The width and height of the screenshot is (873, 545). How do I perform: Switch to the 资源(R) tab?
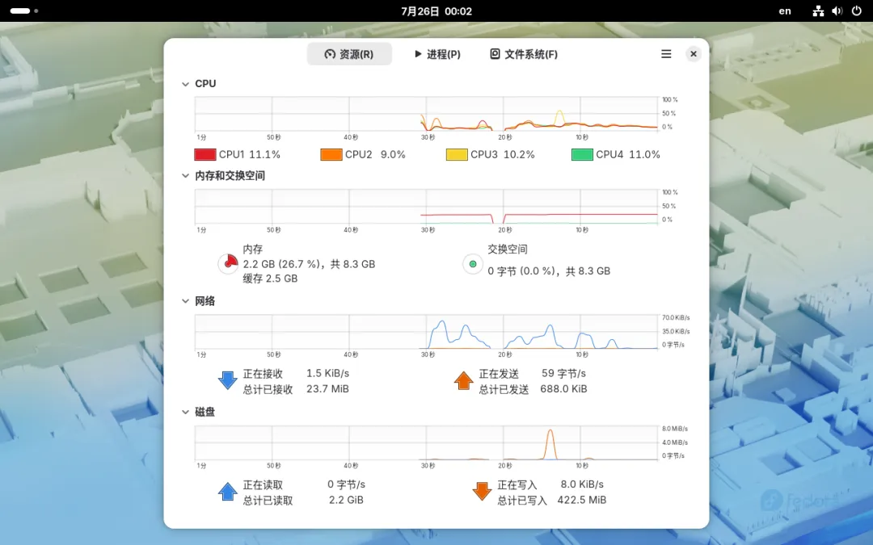[349, 54]
